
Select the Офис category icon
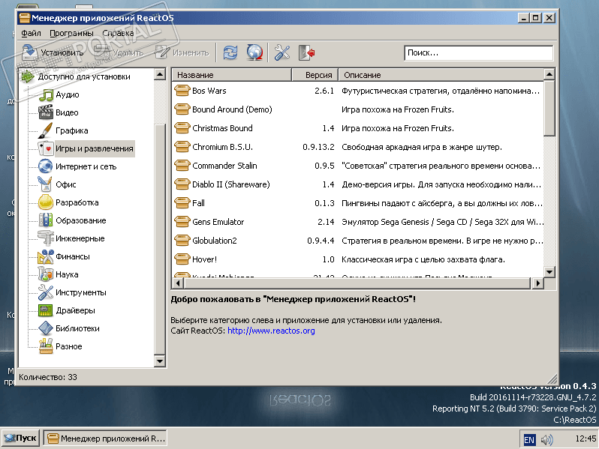point(46,184)
